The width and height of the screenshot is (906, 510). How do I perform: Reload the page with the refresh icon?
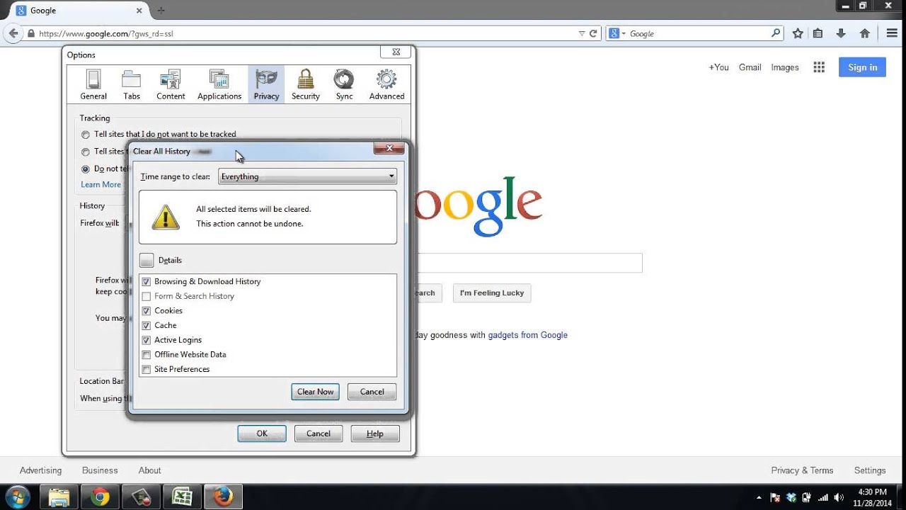coord(594,33)
